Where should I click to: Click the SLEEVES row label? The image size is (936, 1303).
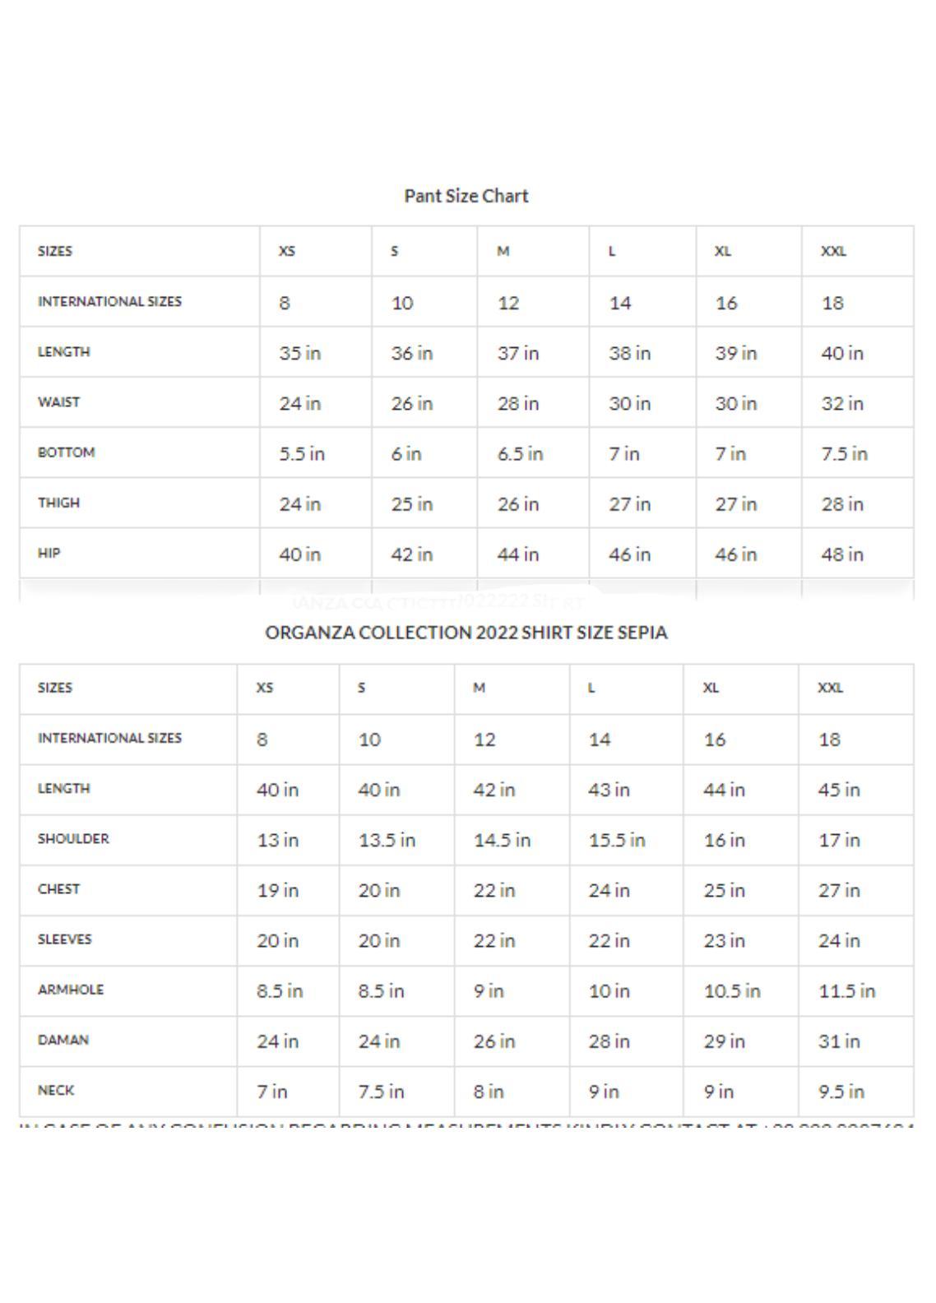click(64, 939)
